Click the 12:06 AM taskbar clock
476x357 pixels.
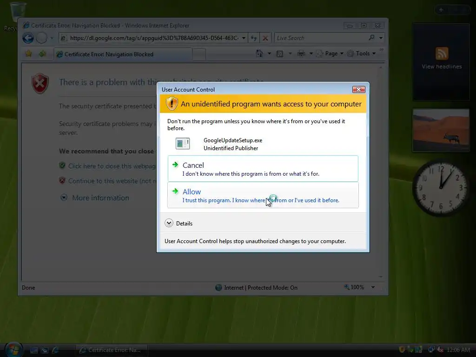pyautogui.click(x=458, y=350)
